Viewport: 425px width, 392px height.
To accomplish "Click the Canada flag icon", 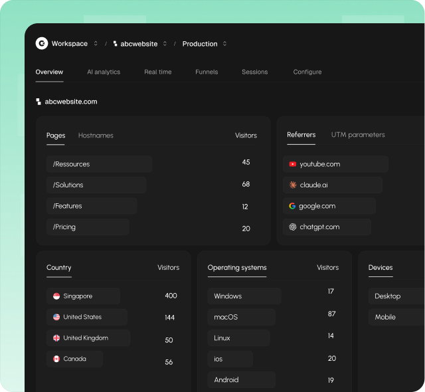I will 56,359.
